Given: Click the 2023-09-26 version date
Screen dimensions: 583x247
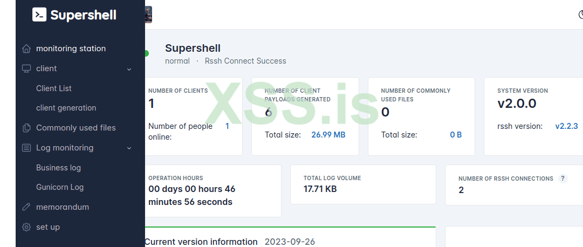Looking at the screenshot, I should 290,242.
